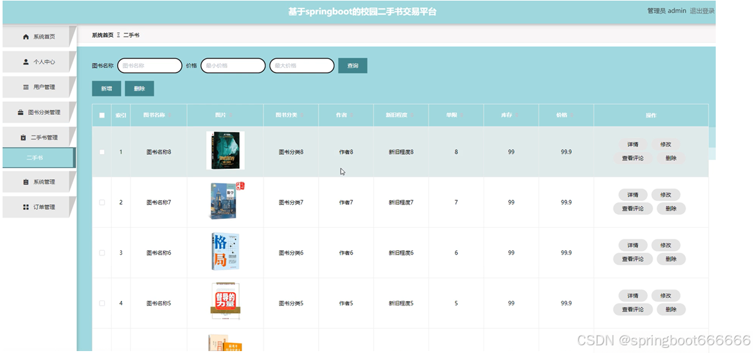Check the row checkbox for 图书名称8
This screenshot has width=753, height=353.
tap(102, 152)
